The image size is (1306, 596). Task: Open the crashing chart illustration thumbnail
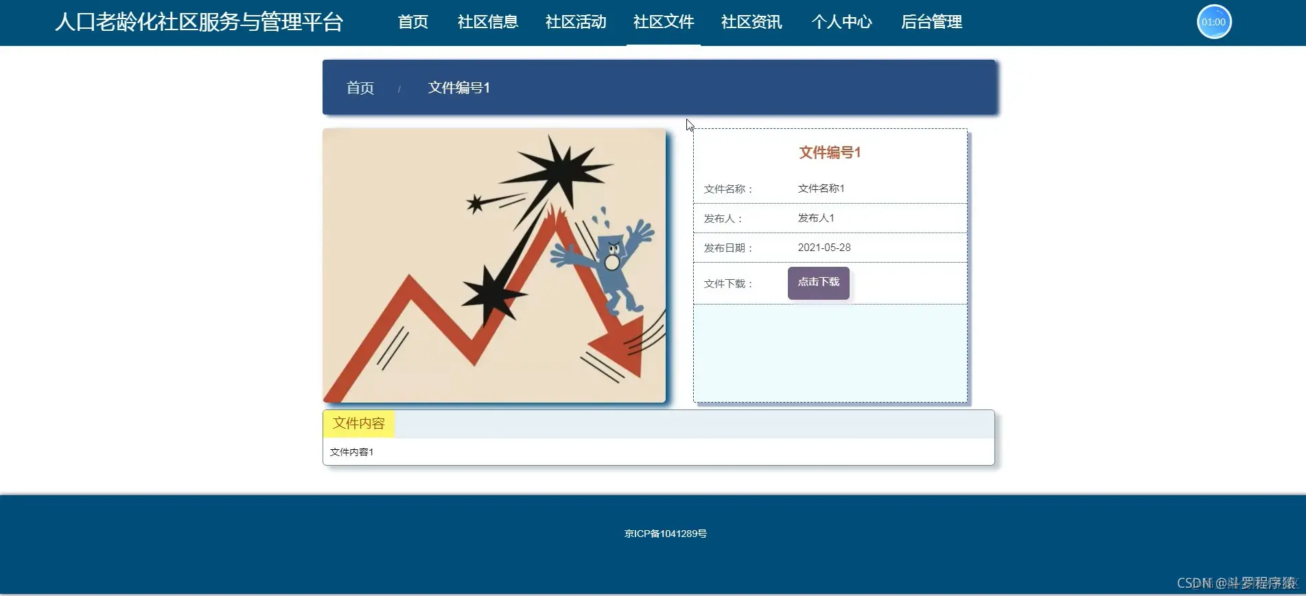pos(494,265)
